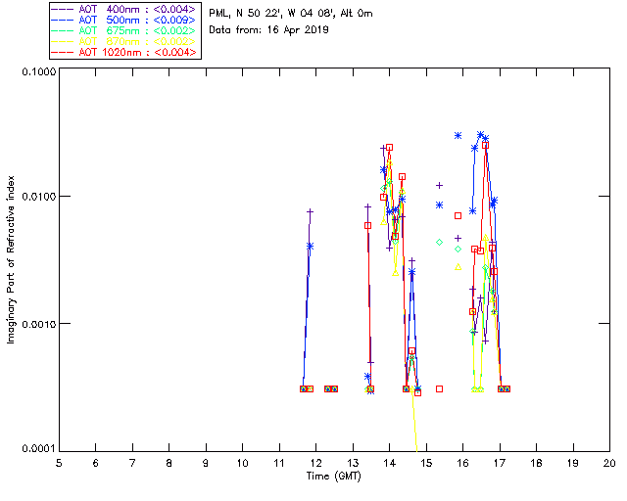Click the x-axis tick label 12
Viewport: 627px width, 501px height.
coord(315,463)
